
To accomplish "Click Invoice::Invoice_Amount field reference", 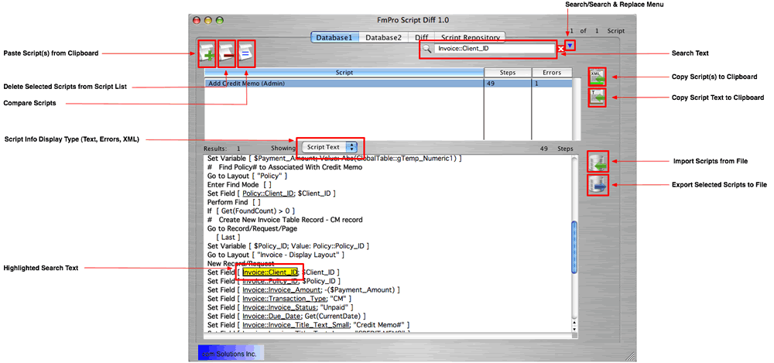I will pyautogui.click(x=283, y=289).
